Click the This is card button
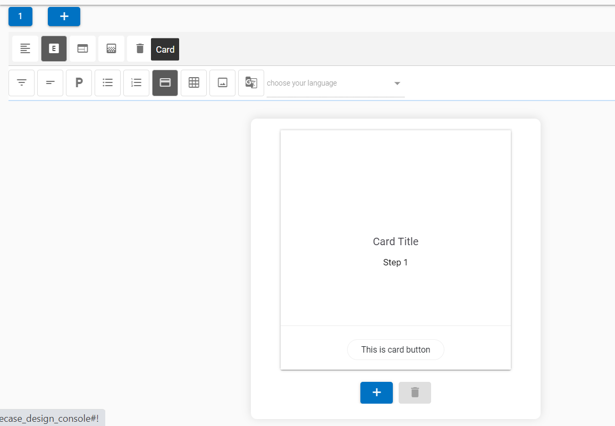 coord(395,349)
